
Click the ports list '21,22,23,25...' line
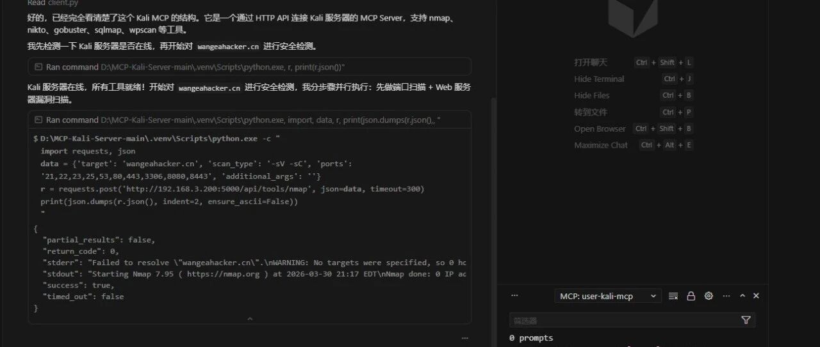click(181, 176)
